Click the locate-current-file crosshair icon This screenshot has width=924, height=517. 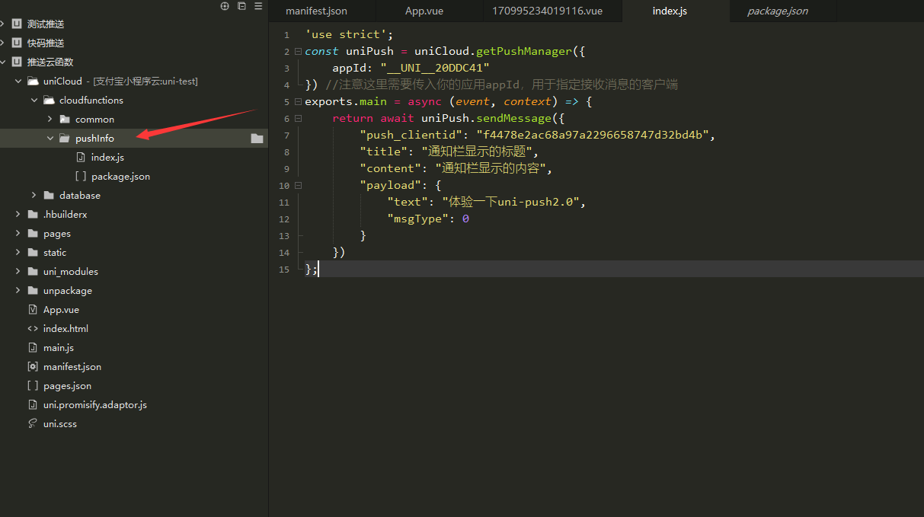coord(225,6)
